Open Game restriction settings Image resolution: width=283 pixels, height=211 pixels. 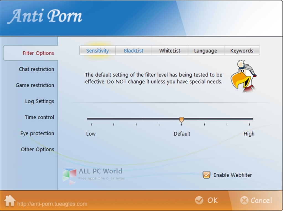[35, 85]
